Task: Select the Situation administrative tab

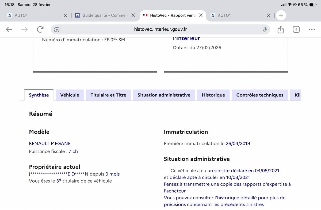Action: pyautogui.click(x=164, y=95)
